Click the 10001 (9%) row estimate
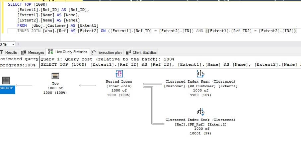This screenshot has width=301, height=145. coord(200,133)
